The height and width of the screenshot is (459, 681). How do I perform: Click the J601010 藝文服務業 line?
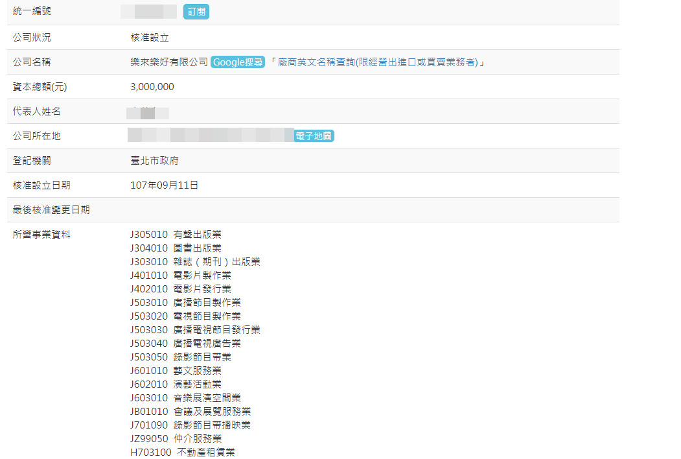click(176, 371)
